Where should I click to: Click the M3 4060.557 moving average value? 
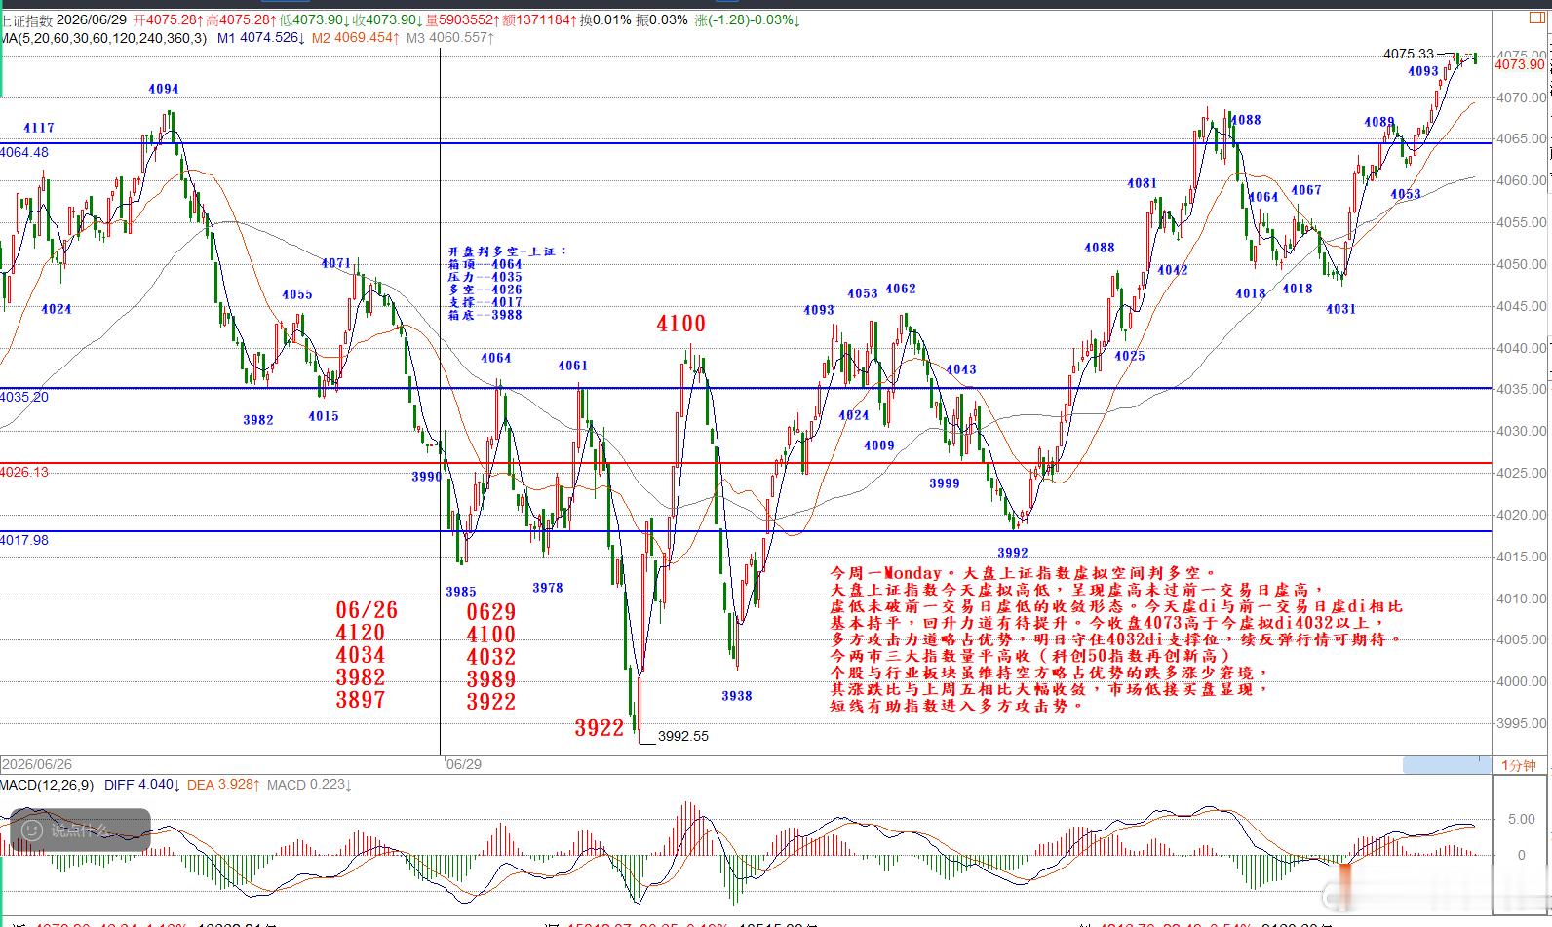pos(450,38)
